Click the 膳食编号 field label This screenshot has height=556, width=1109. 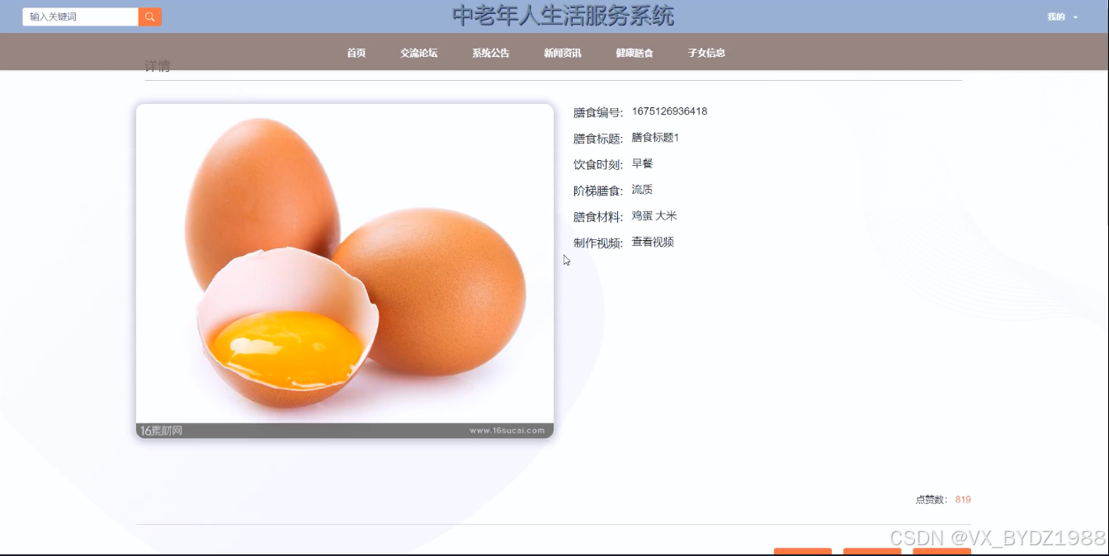click(598, 113)
